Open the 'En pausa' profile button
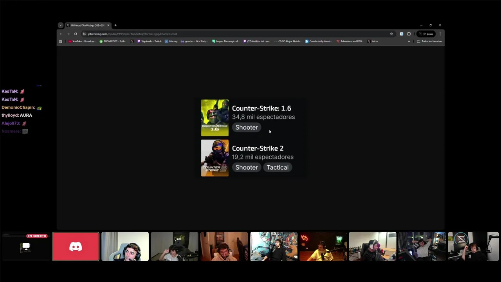The width and height of the screenshot is (501, 282). coord(426,34)
